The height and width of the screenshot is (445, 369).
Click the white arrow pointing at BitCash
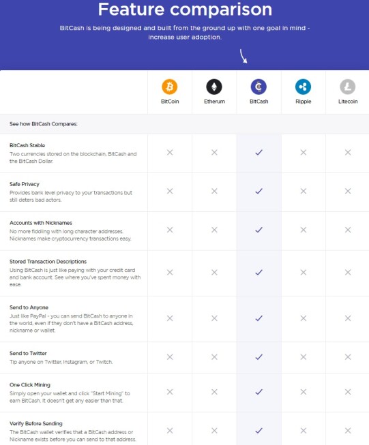click(243, 56)
